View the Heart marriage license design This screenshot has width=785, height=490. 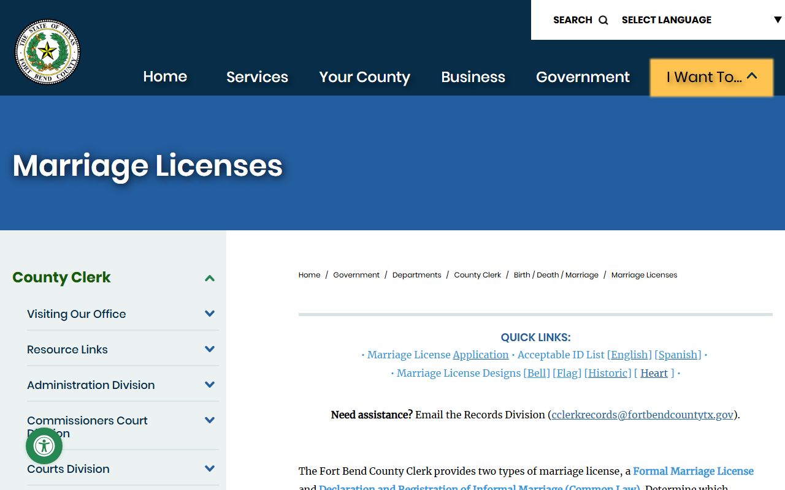pos(654,373)
